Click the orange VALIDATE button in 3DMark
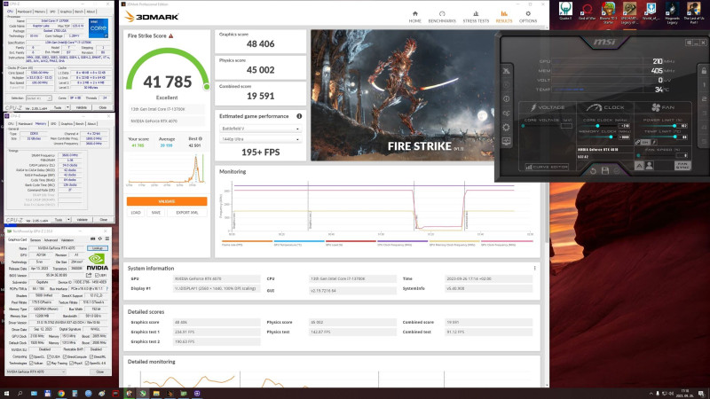The width and height of the screenshot is (710, 399). click(167, 201)
